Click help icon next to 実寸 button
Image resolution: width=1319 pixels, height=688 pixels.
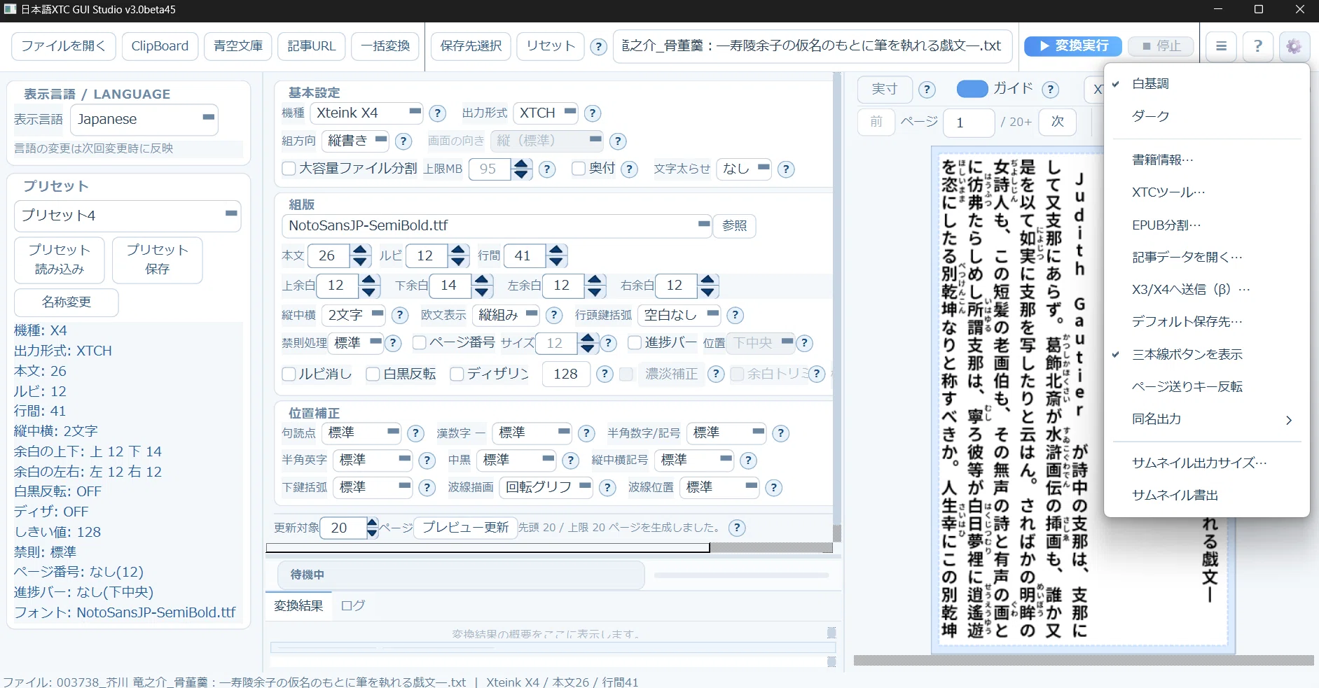927,90
